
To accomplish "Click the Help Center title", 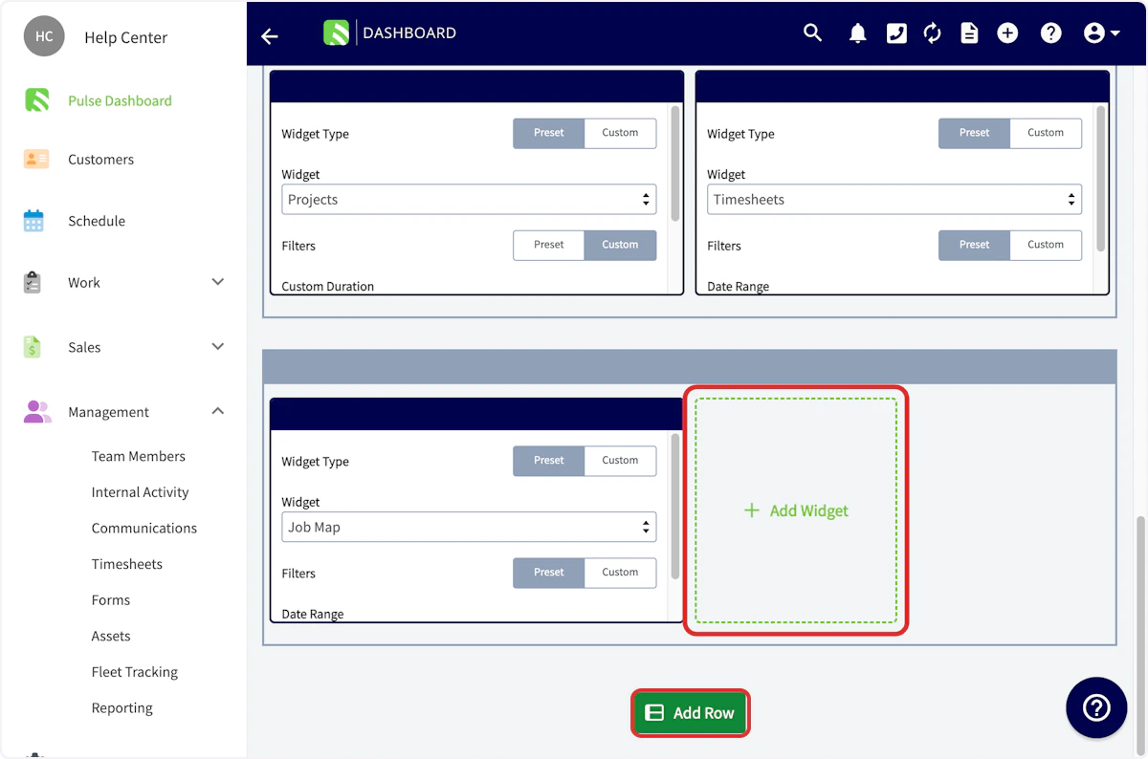I will click(x=125, y=37).
